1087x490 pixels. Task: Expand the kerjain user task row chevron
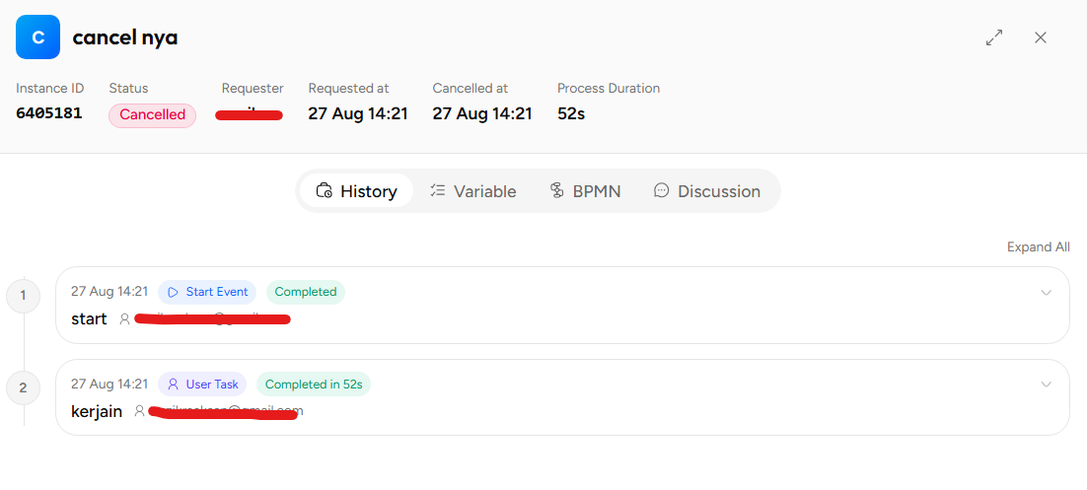pyautogui.click(x=1047, y=384)
